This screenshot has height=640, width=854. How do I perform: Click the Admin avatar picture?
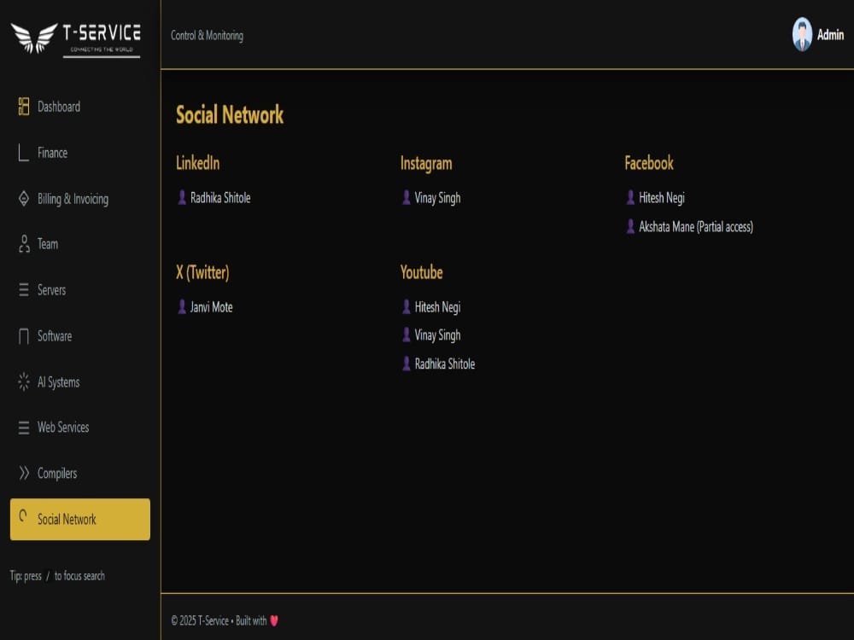click(802, 34)
